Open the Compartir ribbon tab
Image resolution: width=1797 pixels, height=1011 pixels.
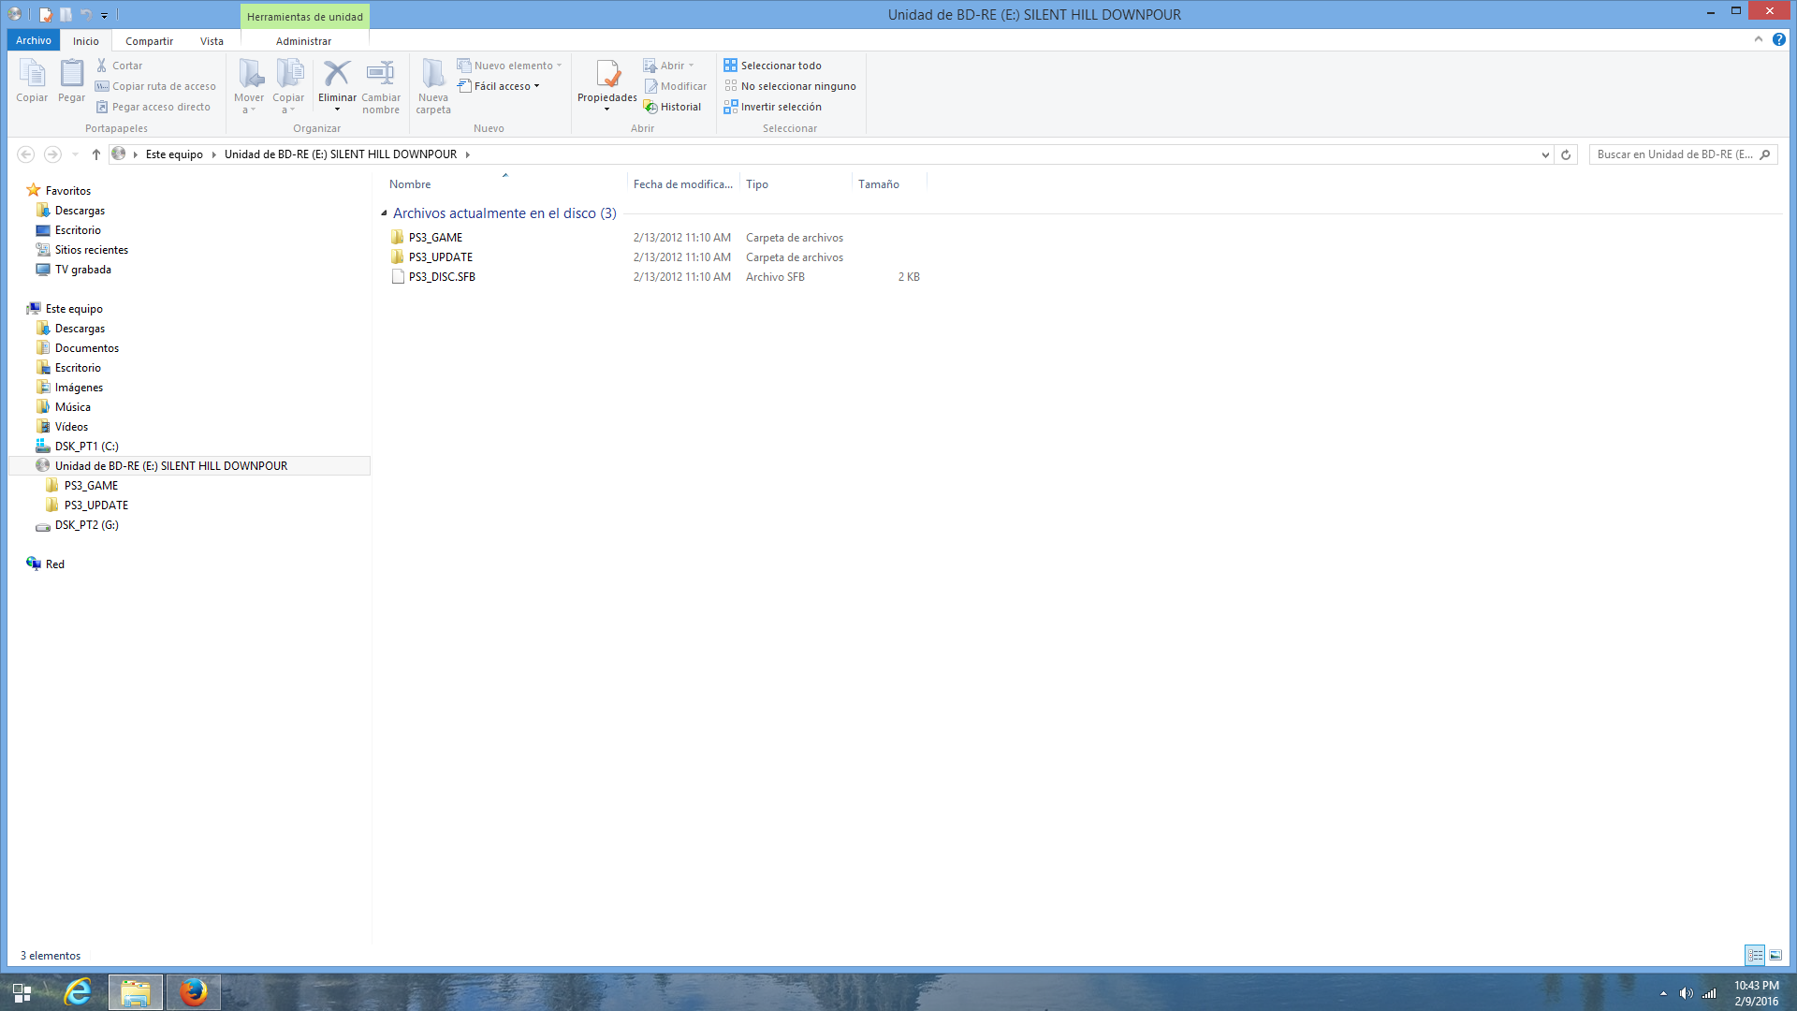click(x=149, y=41)
